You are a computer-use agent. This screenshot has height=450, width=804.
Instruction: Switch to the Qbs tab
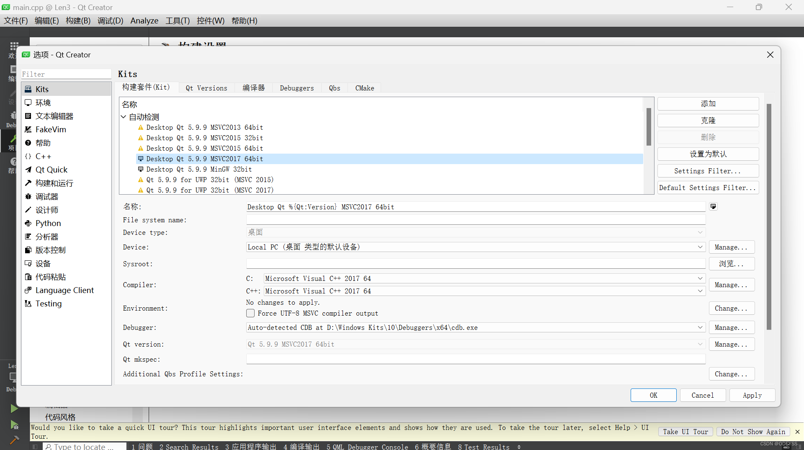click(335, 88)
